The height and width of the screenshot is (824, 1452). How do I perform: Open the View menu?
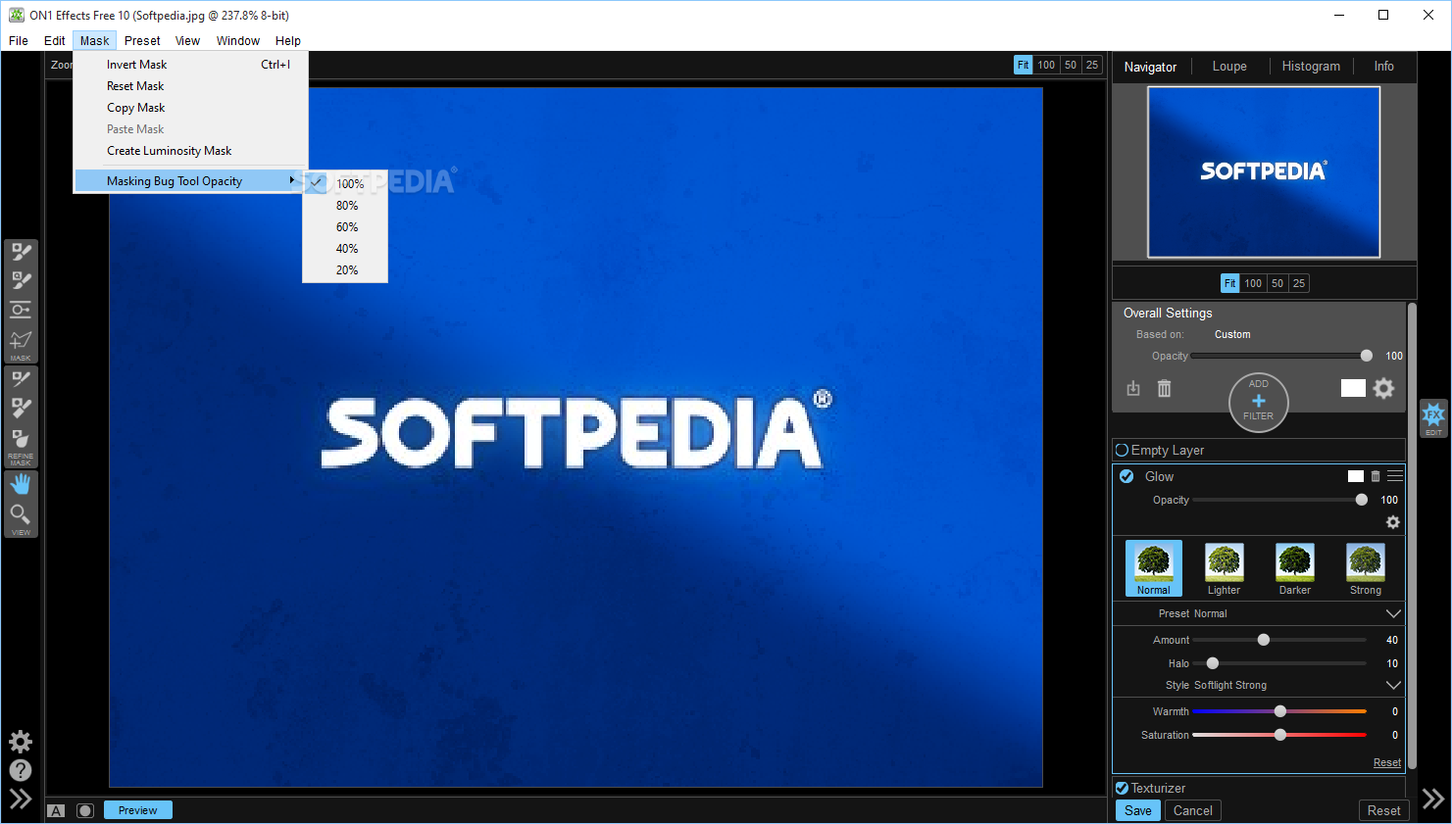click(x=187, y=41)
